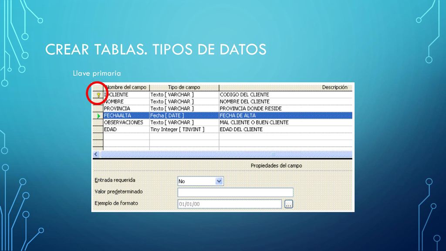The height and width of the screenshot is (251, 446).
Task: Click the Valor predeterminado input field
Action: (235, 192)
